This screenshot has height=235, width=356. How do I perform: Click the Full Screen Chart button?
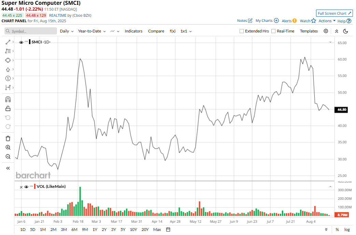click(334, 13)
